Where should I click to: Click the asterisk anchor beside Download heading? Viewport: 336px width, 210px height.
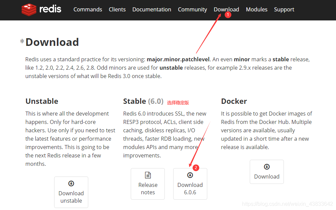click(x=22, y=41)
